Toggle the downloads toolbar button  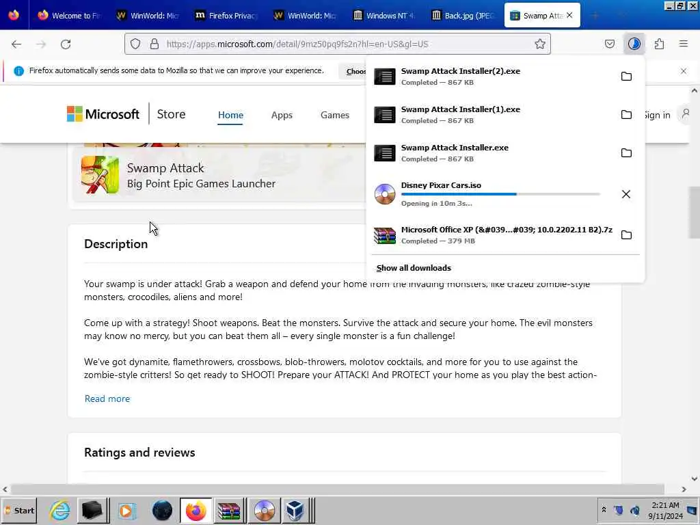pos(634,44)
